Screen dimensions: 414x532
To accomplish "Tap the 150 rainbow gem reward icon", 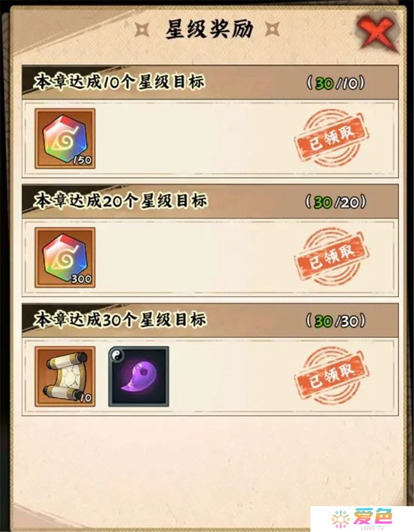I will coord(65,139).
